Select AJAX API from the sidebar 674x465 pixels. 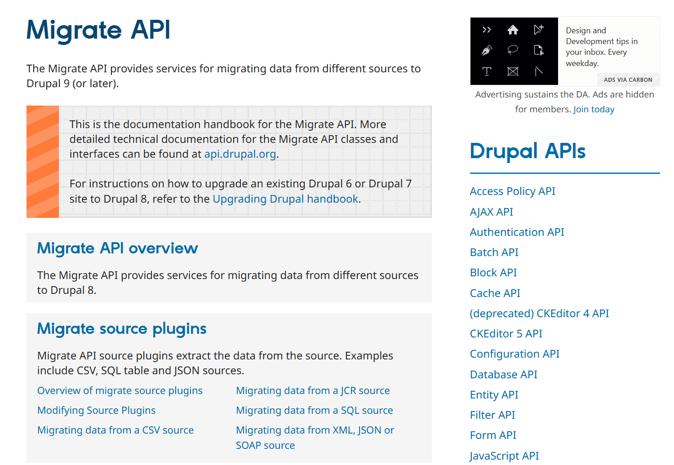coord(491,212)
